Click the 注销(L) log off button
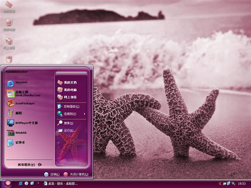This screenshot has width=251, height=188. [52, 174]
